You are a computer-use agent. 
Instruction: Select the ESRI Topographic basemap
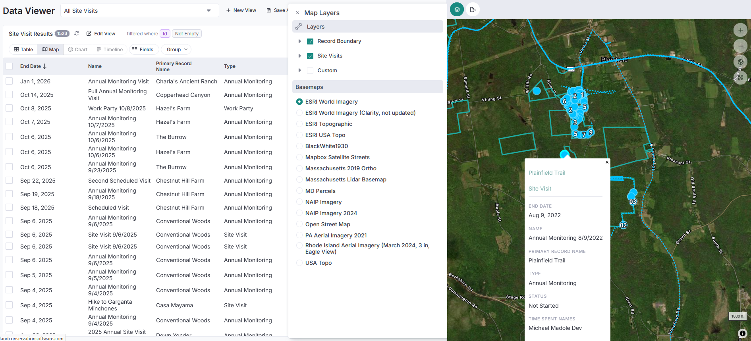click(299, 124)
